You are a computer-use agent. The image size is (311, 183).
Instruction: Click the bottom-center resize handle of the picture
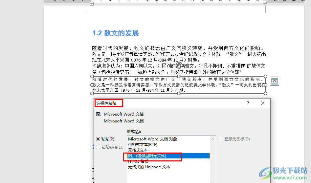(x=179, y=94)
